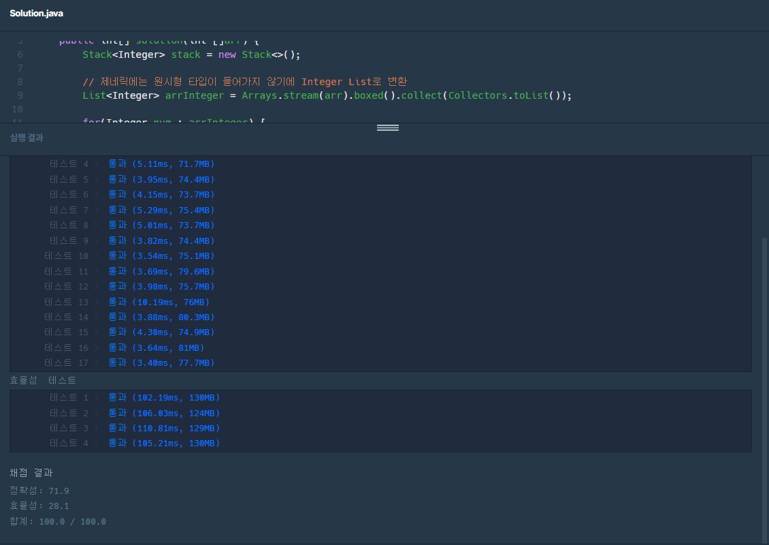This screenshot has width=769, height=545.
Task: Click efficiency result 106.03ms, 124MB
Action: [x=164, y=413]
